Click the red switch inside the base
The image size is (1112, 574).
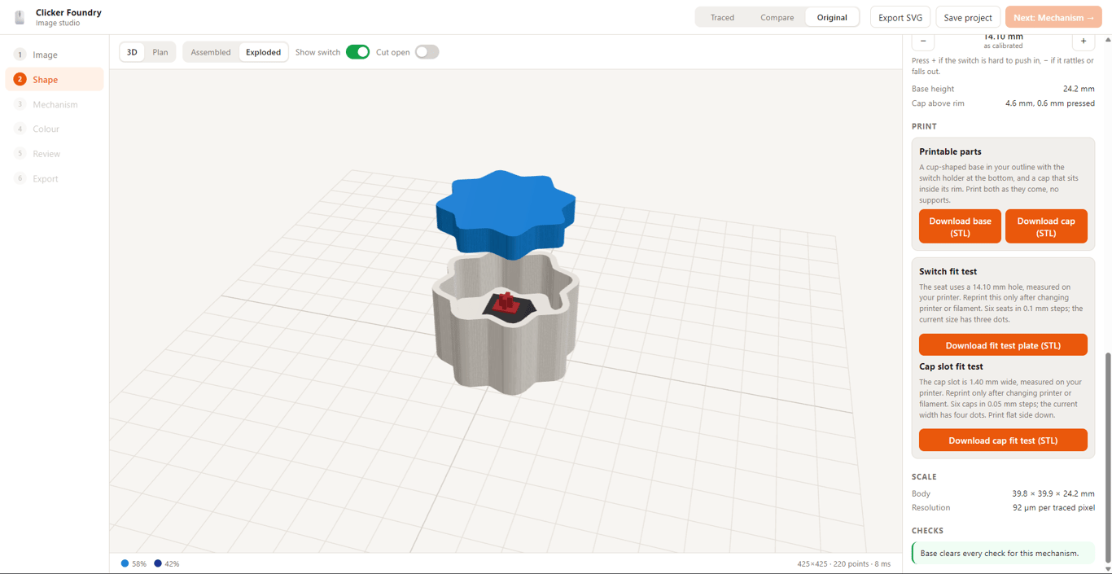(506, 302)
